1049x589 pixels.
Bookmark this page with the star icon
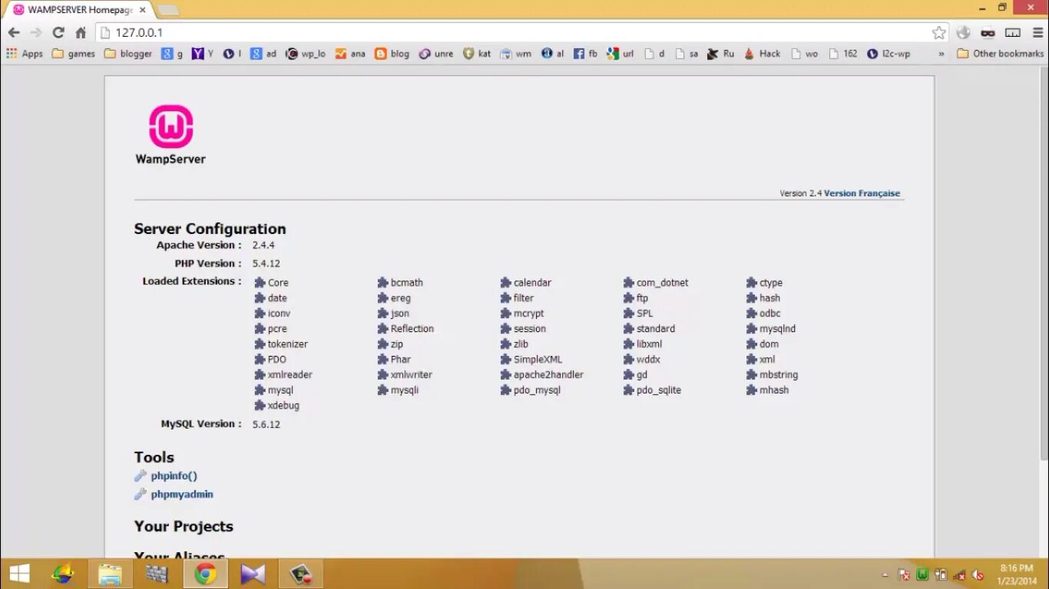pos(938,32)
